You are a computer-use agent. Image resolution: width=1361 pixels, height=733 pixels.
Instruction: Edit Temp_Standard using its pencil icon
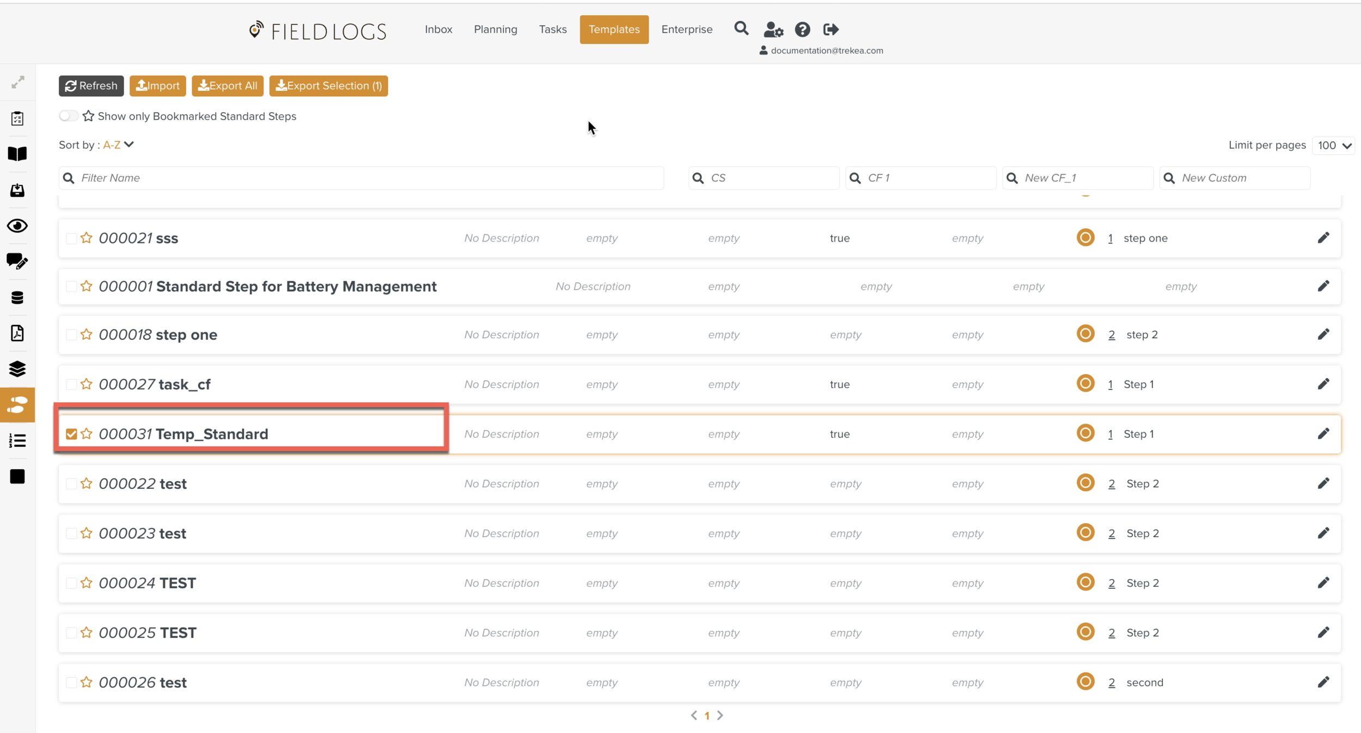[1323, 434]
